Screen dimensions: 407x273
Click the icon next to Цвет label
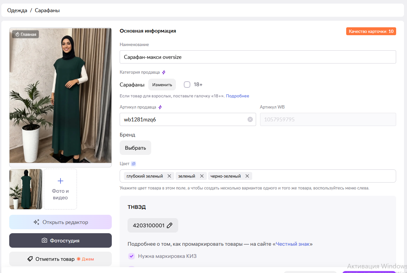click(133, 163)
